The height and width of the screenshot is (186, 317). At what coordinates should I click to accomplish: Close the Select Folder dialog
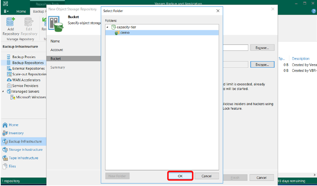(x=218, y=11)
